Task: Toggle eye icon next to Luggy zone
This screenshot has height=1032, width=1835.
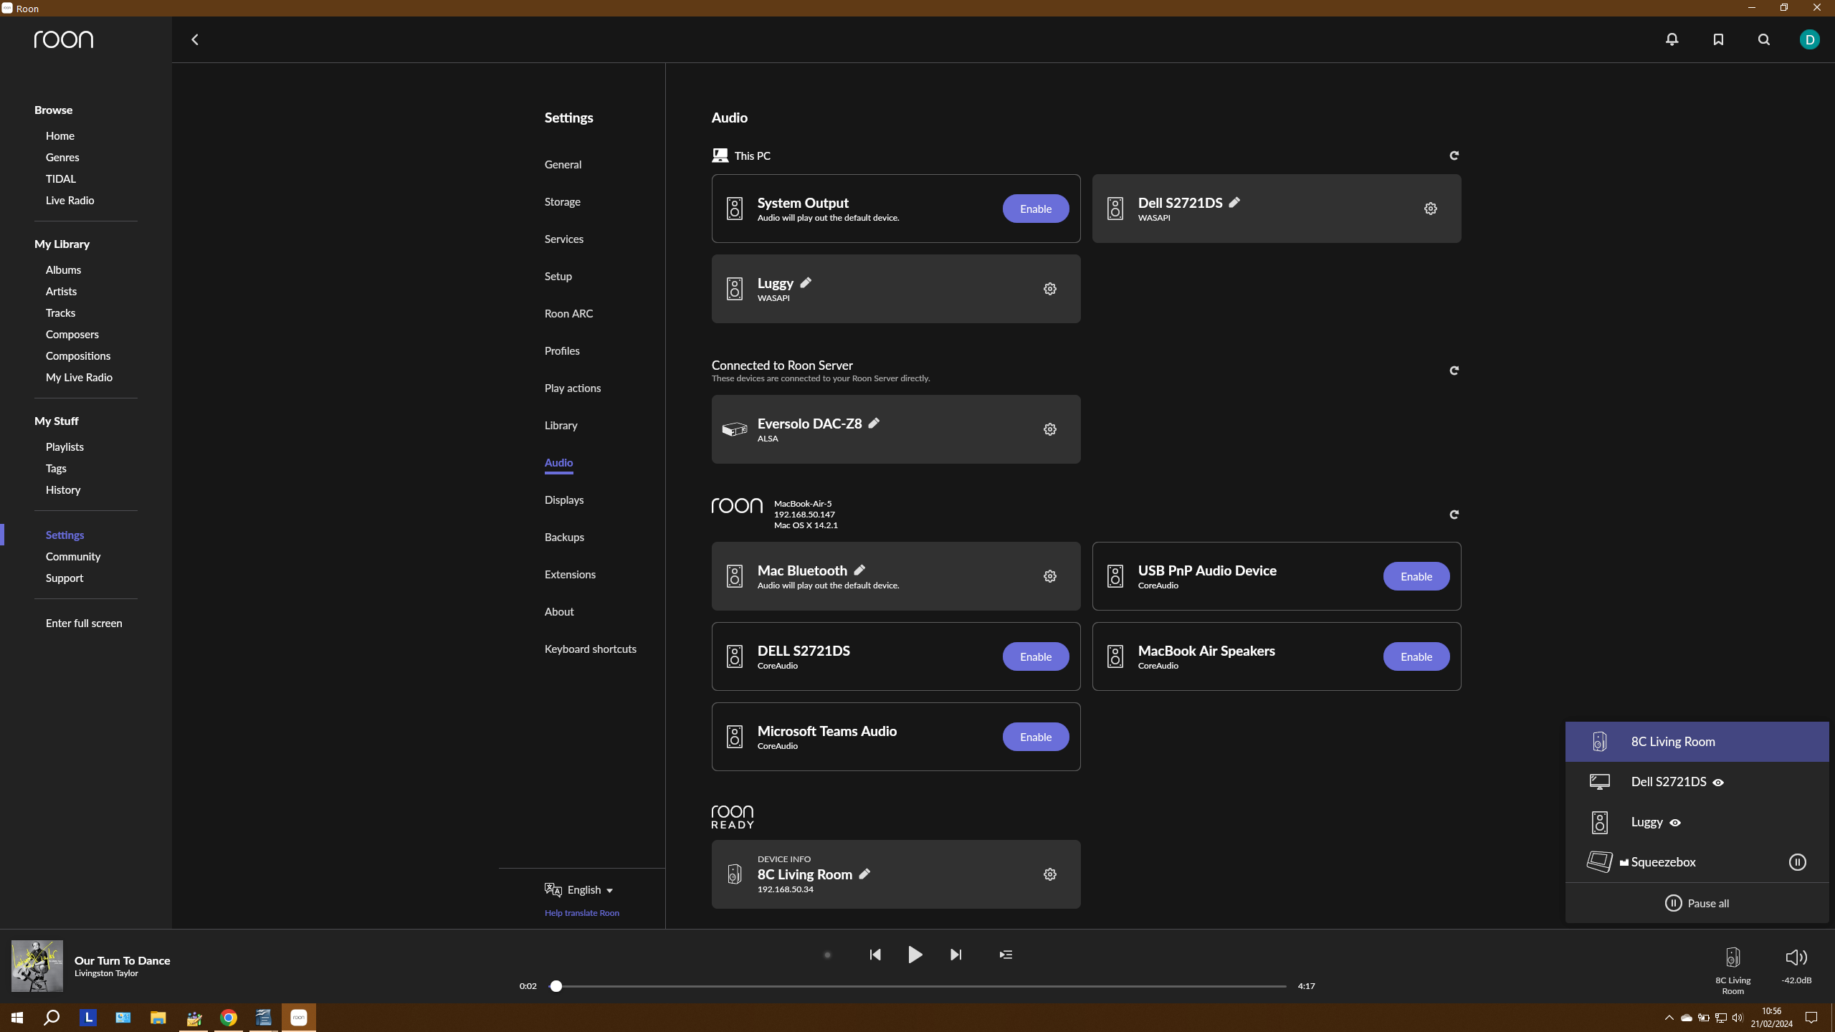Action: (1675, 823)
